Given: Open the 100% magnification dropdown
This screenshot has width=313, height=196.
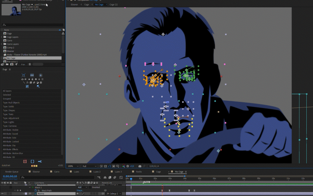Looking at the screenshot, I should [73, 166].
